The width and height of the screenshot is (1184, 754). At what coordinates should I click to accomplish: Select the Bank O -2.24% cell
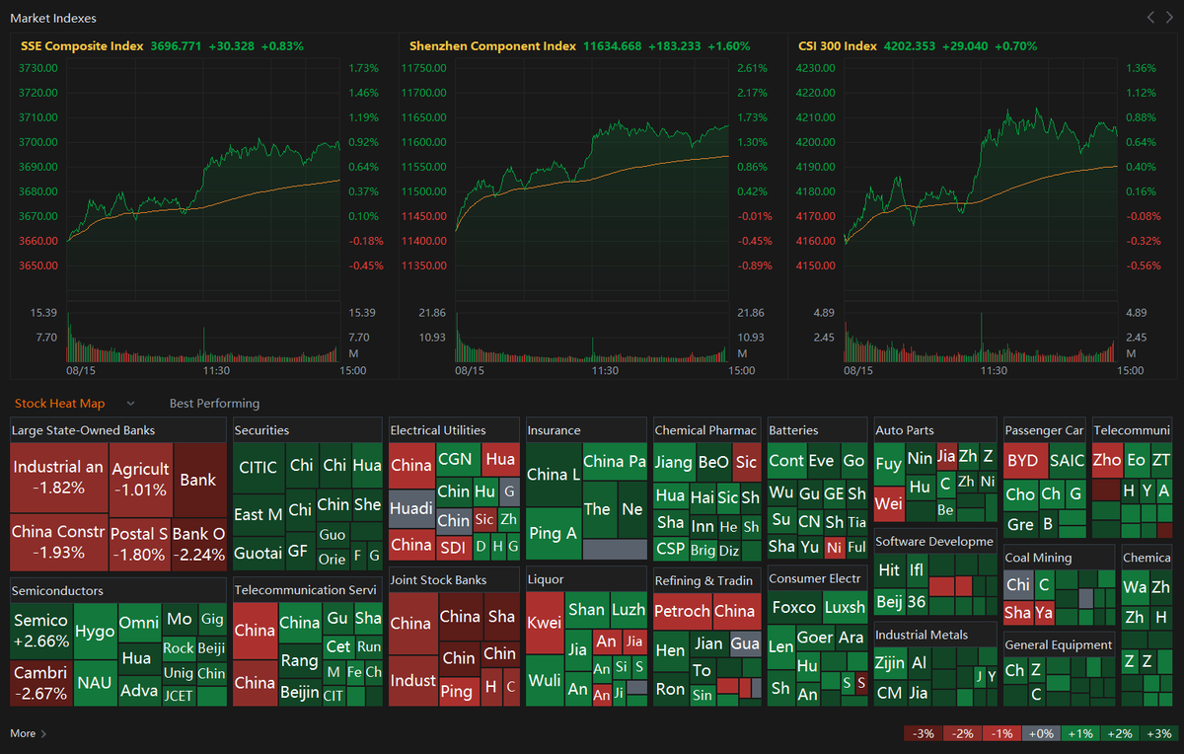click(198, 544)
